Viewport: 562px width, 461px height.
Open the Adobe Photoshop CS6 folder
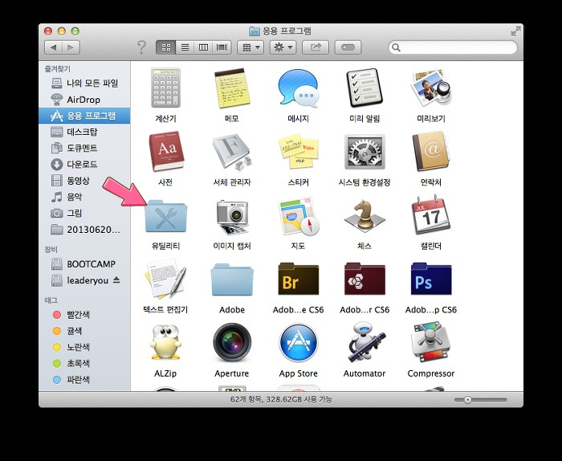tap(431, 279)
